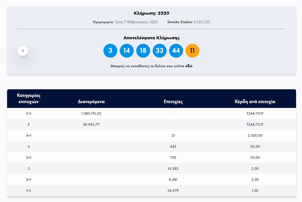The width and height of the screenshot is (302, 202).
Task: Select the blue ball numbered 14
Action: tap(127, 51)
